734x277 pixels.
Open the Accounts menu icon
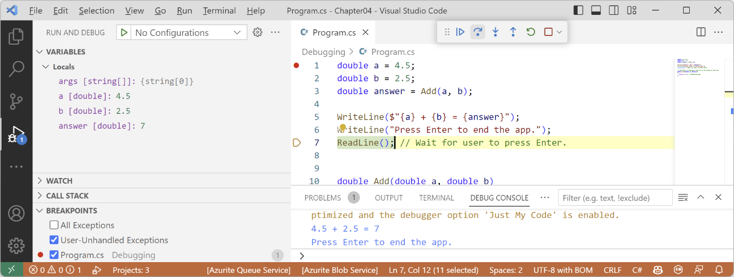click(16, 213)
